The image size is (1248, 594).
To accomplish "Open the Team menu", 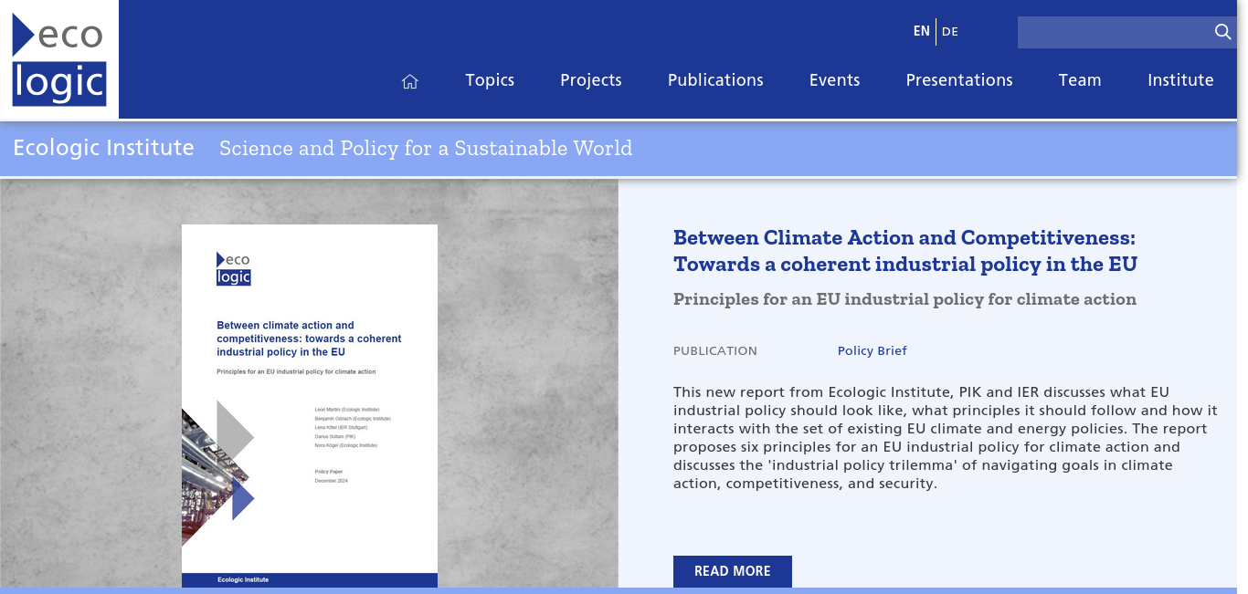I will (1080, 80).
